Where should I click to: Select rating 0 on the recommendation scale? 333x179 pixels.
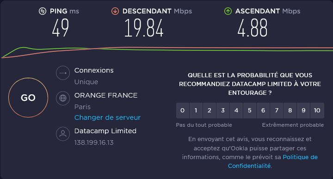(183, 111)
